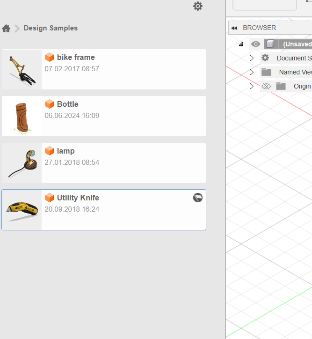The width and height of the screenshot is (312, 339).
Task: Expand Document Settings tree node
Action: [251, 58]
